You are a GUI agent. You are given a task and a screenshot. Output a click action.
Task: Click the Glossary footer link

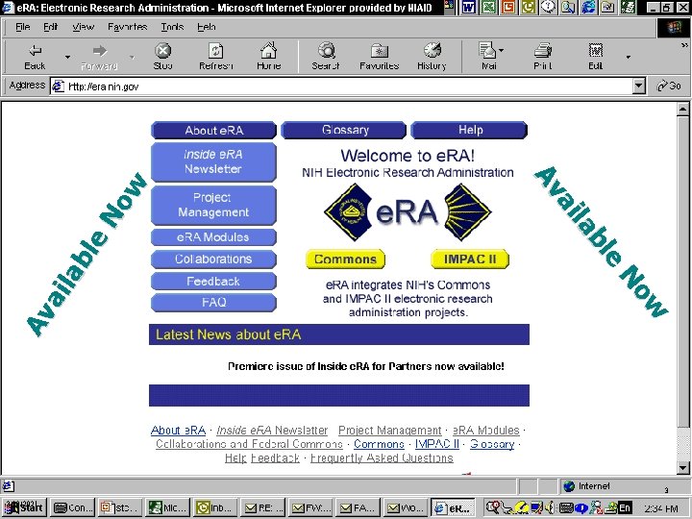pos(492,444)
